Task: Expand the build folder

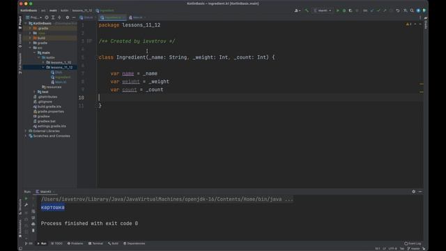Action: [30, 38]
